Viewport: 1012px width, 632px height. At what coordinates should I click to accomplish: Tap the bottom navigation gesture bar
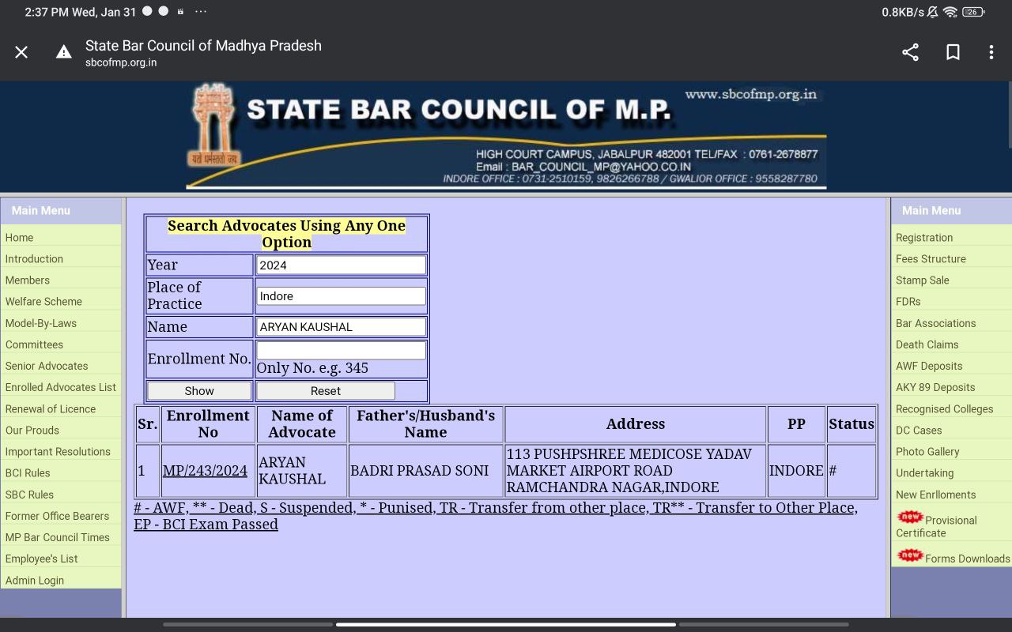[x=506, y=625]
